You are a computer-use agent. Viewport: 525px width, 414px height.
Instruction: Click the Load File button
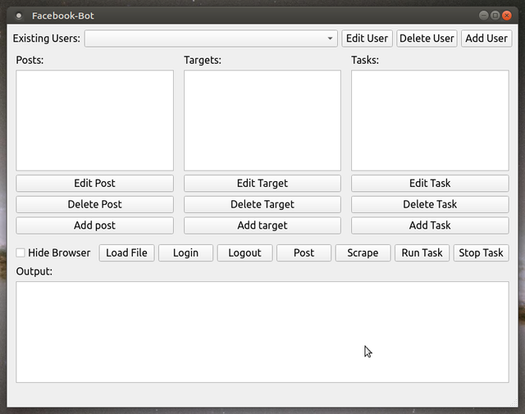coord(126,252)
